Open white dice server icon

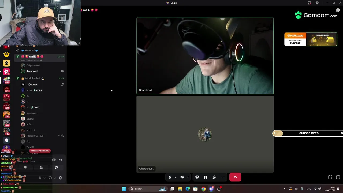click(x=6, y=140)
